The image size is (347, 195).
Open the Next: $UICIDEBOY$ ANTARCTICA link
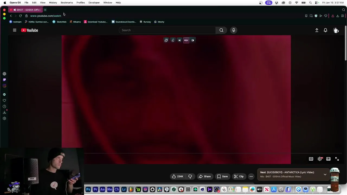pos(287,173)
